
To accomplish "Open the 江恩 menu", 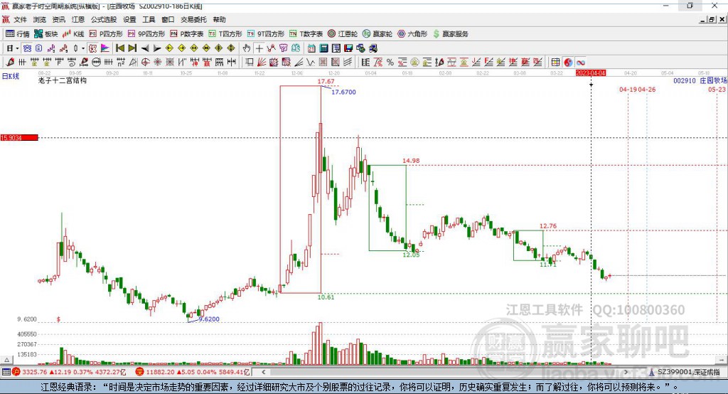I will click(x=78, y=19).
